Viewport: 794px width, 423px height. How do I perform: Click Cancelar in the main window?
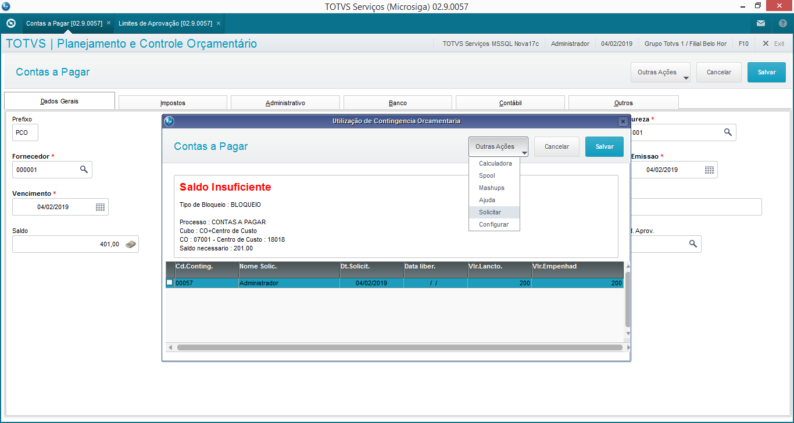pos(719,72)
